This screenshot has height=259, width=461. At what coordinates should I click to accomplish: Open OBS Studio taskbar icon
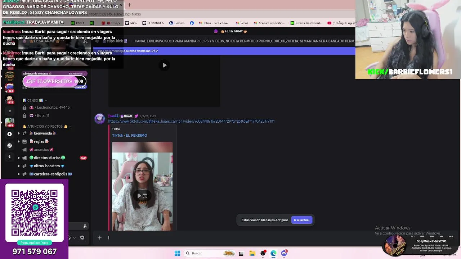click(x=263, y=253)
